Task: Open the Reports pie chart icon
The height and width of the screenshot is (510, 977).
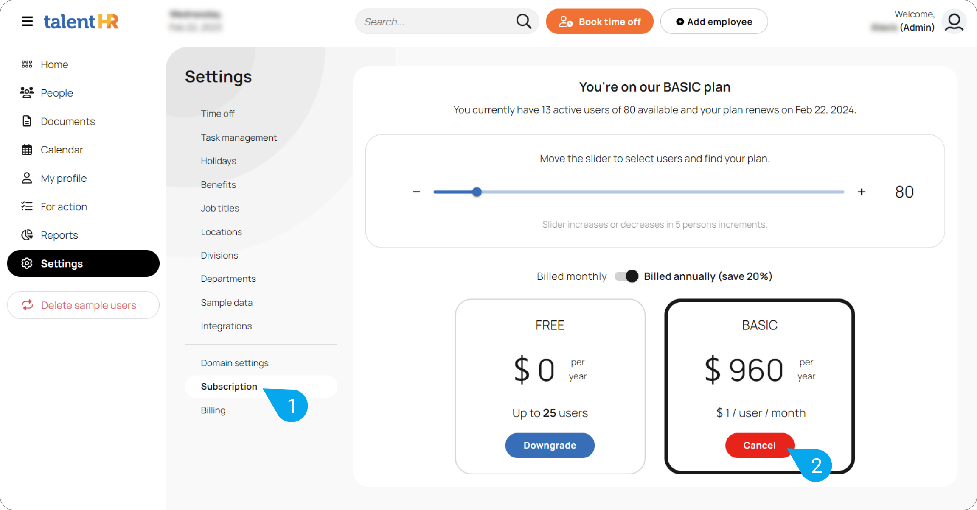Action: [x=27, y=235]
